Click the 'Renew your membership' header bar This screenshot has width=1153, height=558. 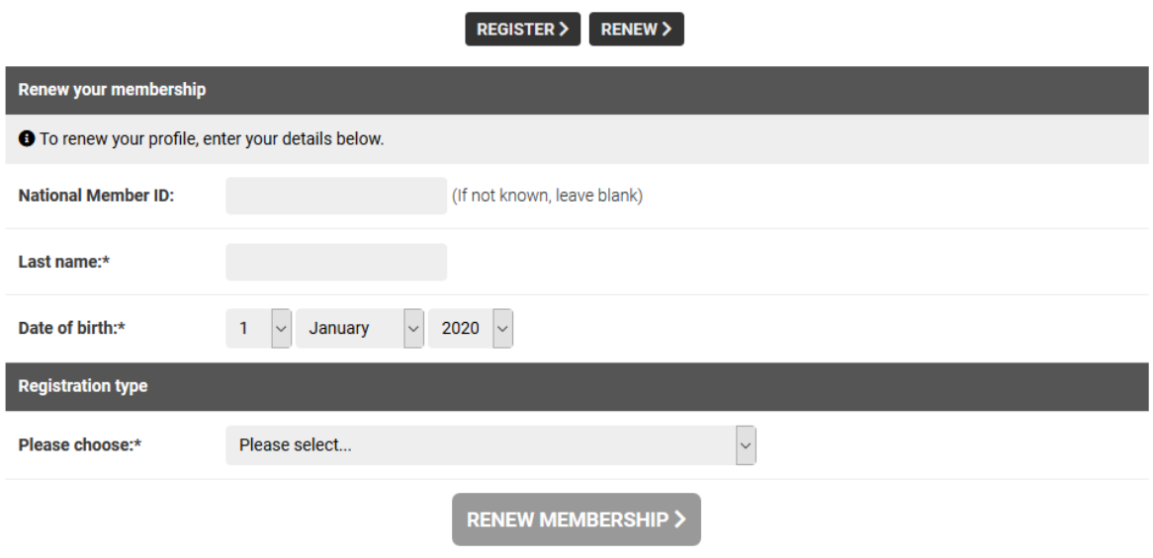point(576,90)
